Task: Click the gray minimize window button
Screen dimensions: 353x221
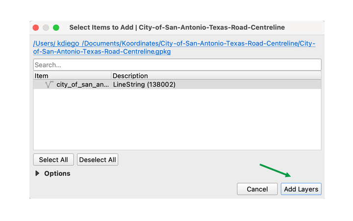Action: tap(46, 27)
